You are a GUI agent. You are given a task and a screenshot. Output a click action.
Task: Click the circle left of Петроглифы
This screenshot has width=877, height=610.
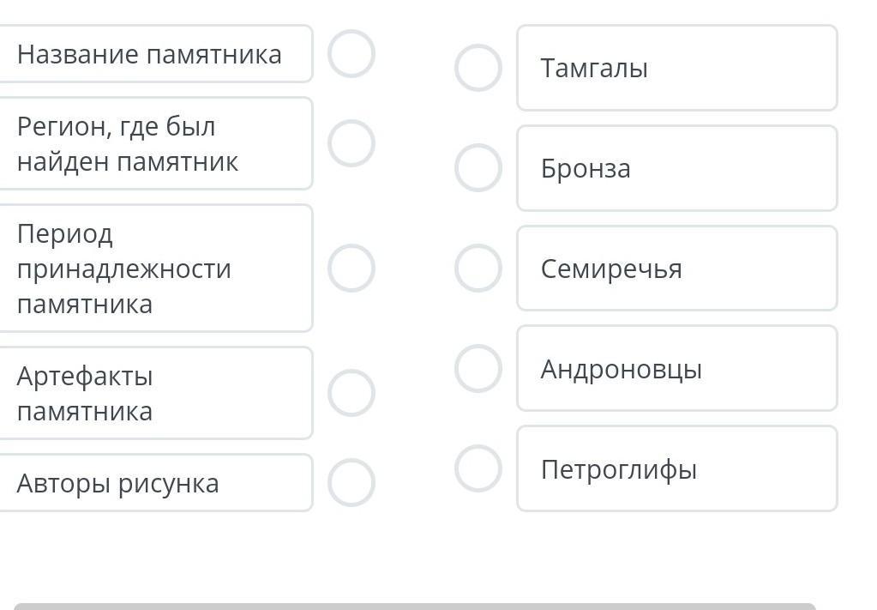pyautogui.click(x=478, y=468)
